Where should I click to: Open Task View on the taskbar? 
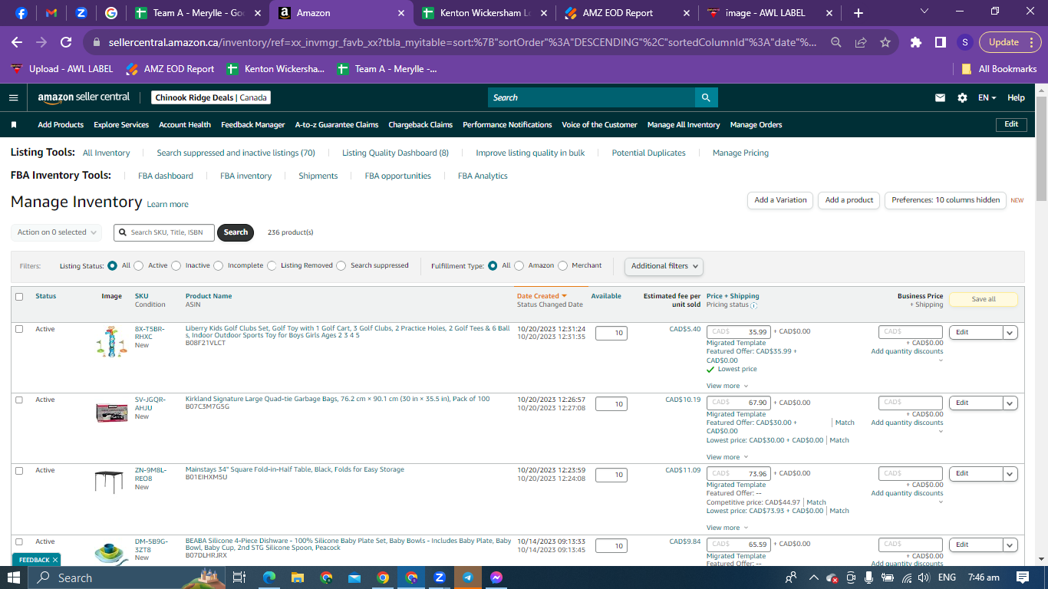point(239,577)
